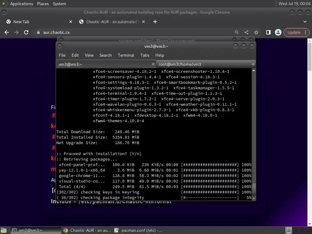Viewport: 312px width, 234px height.
Task: Click Chrome's Update button
Action: click(x=294, y=32)
